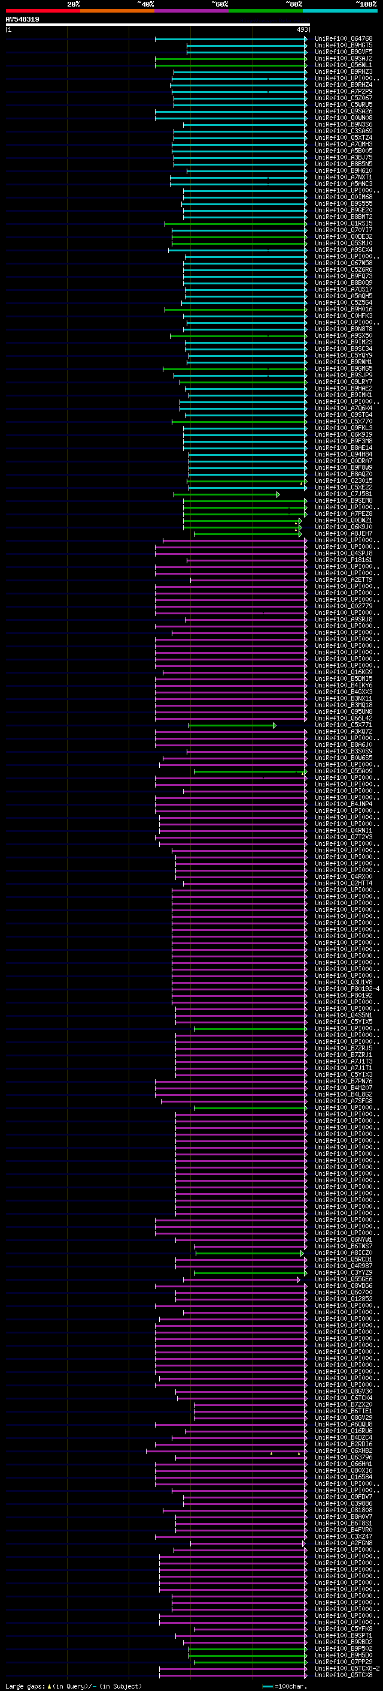The height and width of the screenshot is (1691, 383).
Task: Open hit UniRef100_C5X770
Action: (344, 422)
